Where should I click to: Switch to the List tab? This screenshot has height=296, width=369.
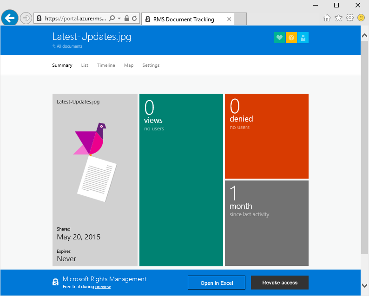85,65
